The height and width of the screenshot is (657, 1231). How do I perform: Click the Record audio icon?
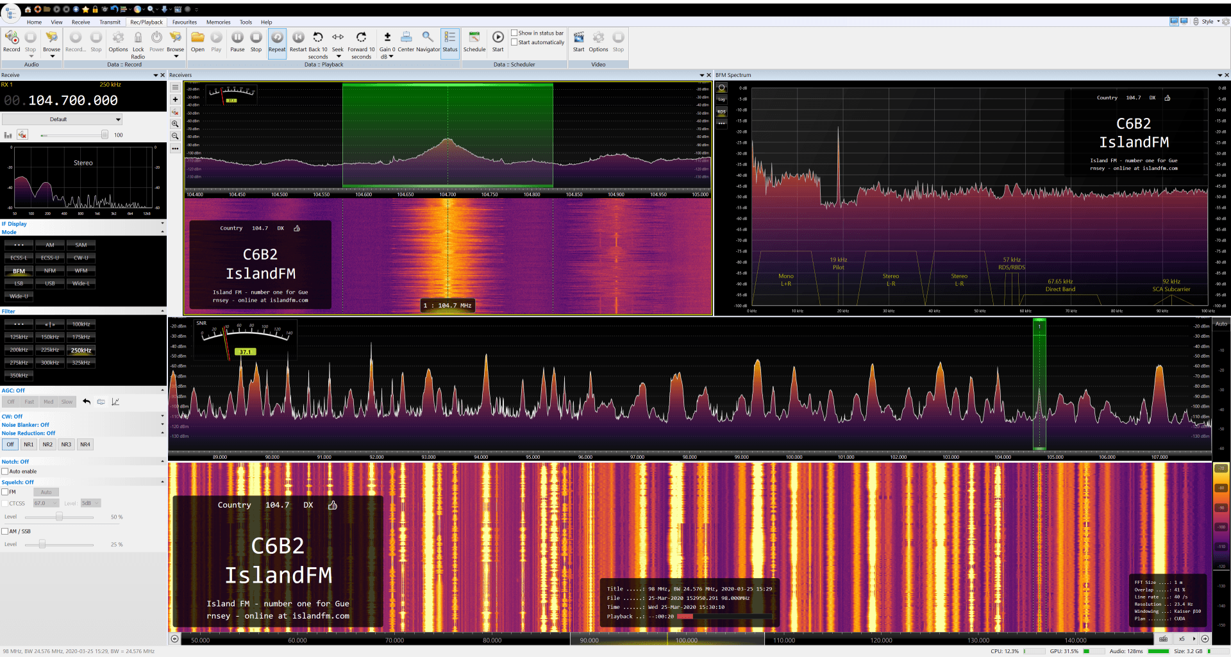12,38
